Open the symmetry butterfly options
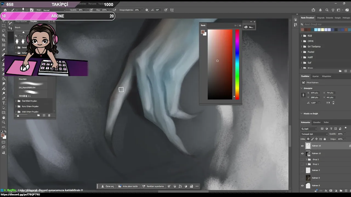351x197 pixels. click(x=172, y=10)
